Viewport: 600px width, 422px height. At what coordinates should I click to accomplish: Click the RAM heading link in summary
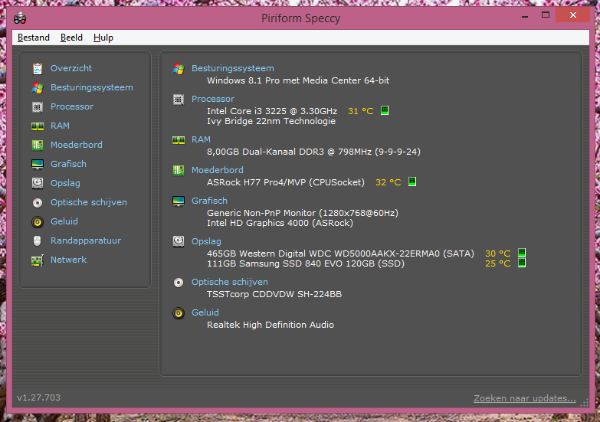click(x=201, y=139)
